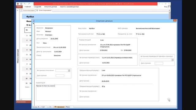This screenshot has width=196, height=110.
Task: Click the Поиск search box
Action: (x=70, y=107)
